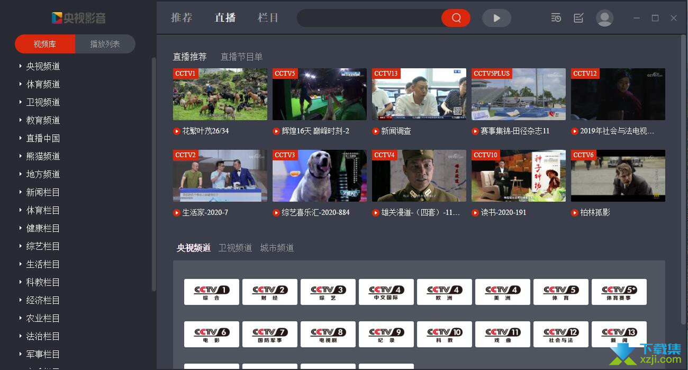Viewport: 688px width, 370px height.
Task: Click the edit note icon in the header
Action: 578,18
